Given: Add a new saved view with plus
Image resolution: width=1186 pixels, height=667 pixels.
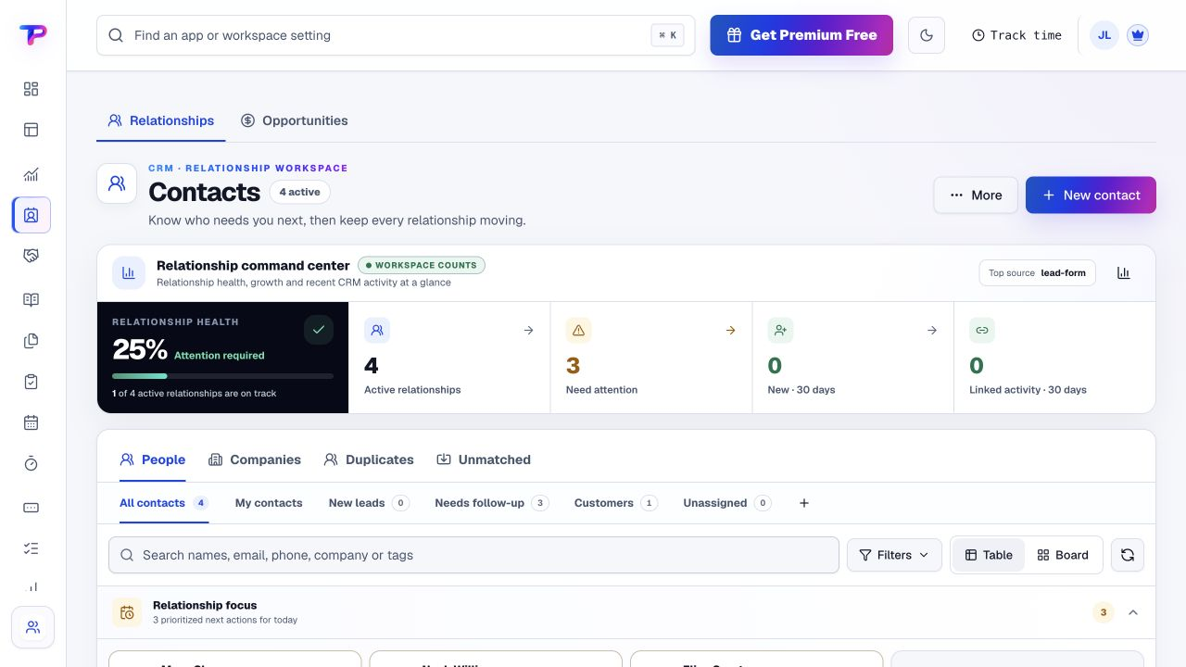Looking at the screenshot, I should 804,503.
